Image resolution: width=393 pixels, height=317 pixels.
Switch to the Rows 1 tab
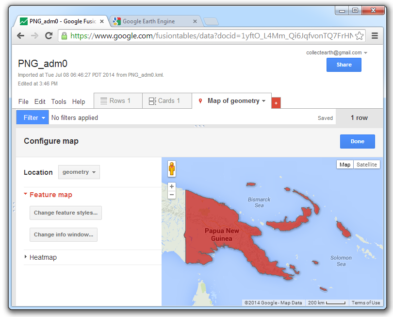118,101
